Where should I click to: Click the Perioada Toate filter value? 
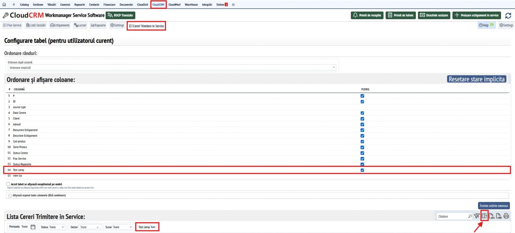(24, 227)
